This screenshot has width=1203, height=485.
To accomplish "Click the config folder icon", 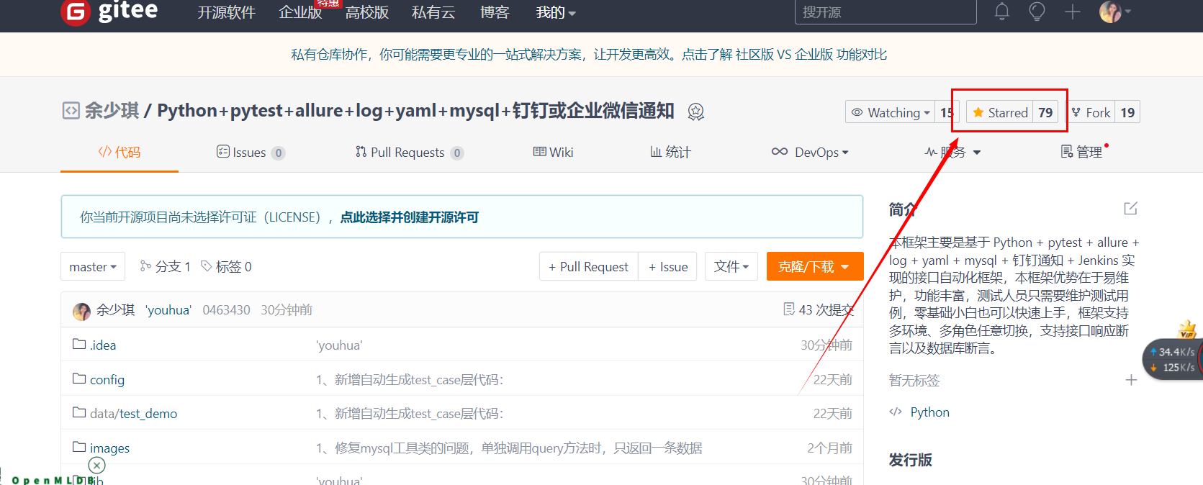I will [79, 379].
